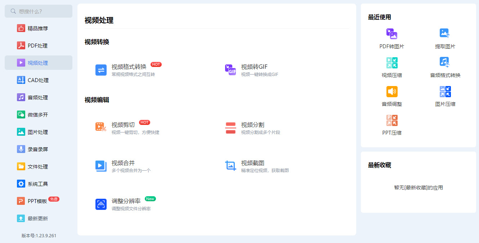Click text 调整视频文件分辨率
Image resolution: width=479 pixels, height=243 pixels.
click(131, 208)
